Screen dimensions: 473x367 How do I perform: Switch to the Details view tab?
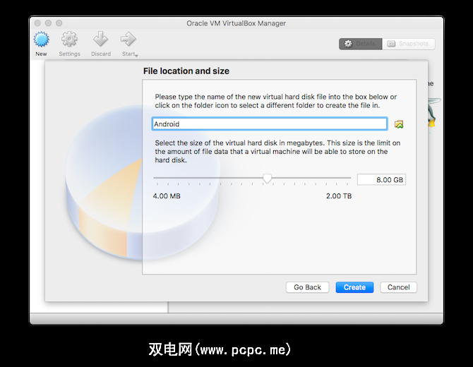[361, 44]
